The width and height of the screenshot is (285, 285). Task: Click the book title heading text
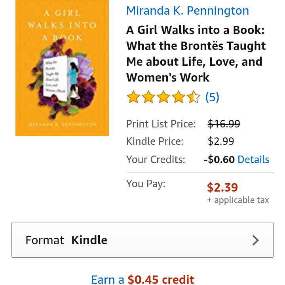click(x=196, y=53)
